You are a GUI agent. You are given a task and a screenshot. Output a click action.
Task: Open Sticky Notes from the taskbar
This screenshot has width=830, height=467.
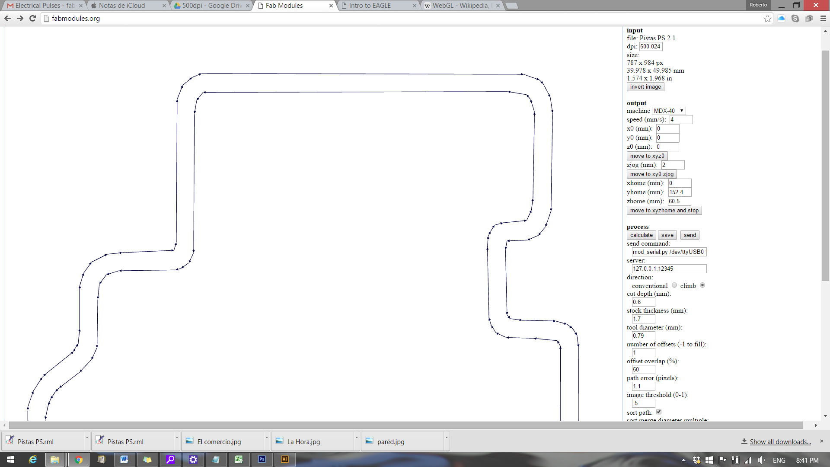point(147,460)
